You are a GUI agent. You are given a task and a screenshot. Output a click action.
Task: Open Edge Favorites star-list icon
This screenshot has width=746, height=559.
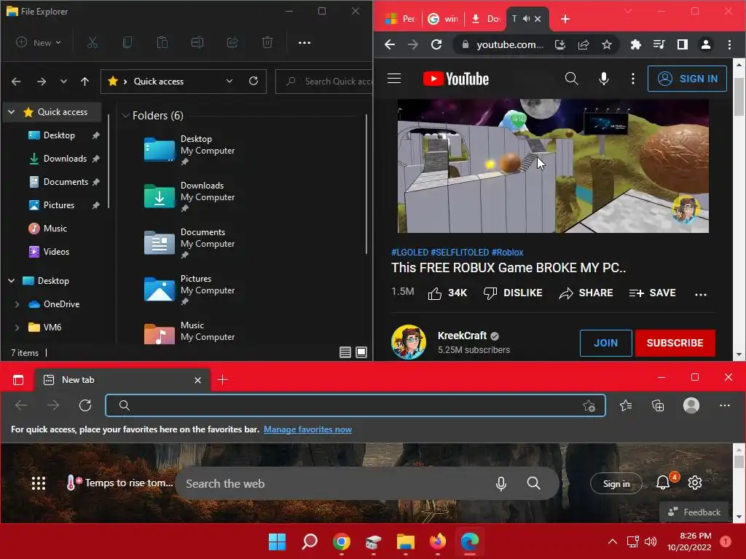tap(626, 405)
